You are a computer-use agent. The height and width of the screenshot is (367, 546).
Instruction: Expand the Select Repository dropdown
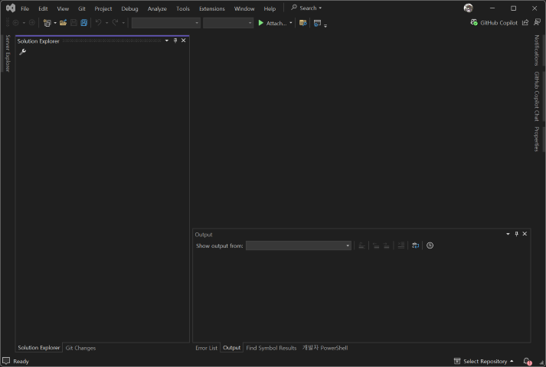click(x=484, y=361)
